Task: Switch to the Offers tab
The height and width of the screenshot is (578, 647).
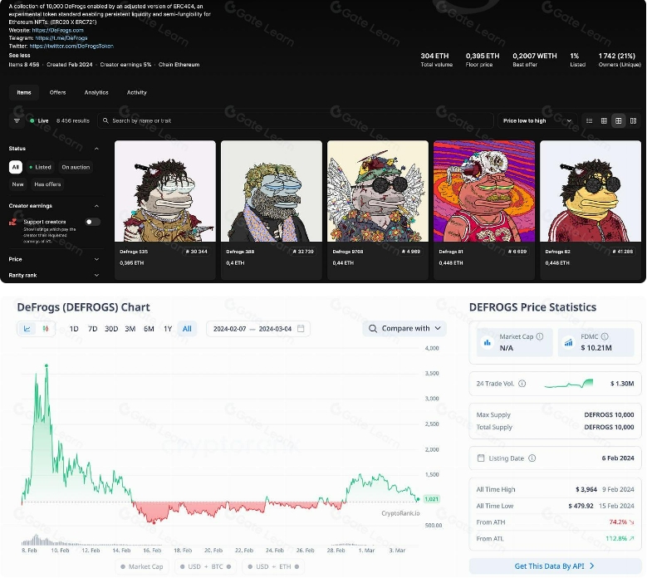Action: tap(58, 92)
